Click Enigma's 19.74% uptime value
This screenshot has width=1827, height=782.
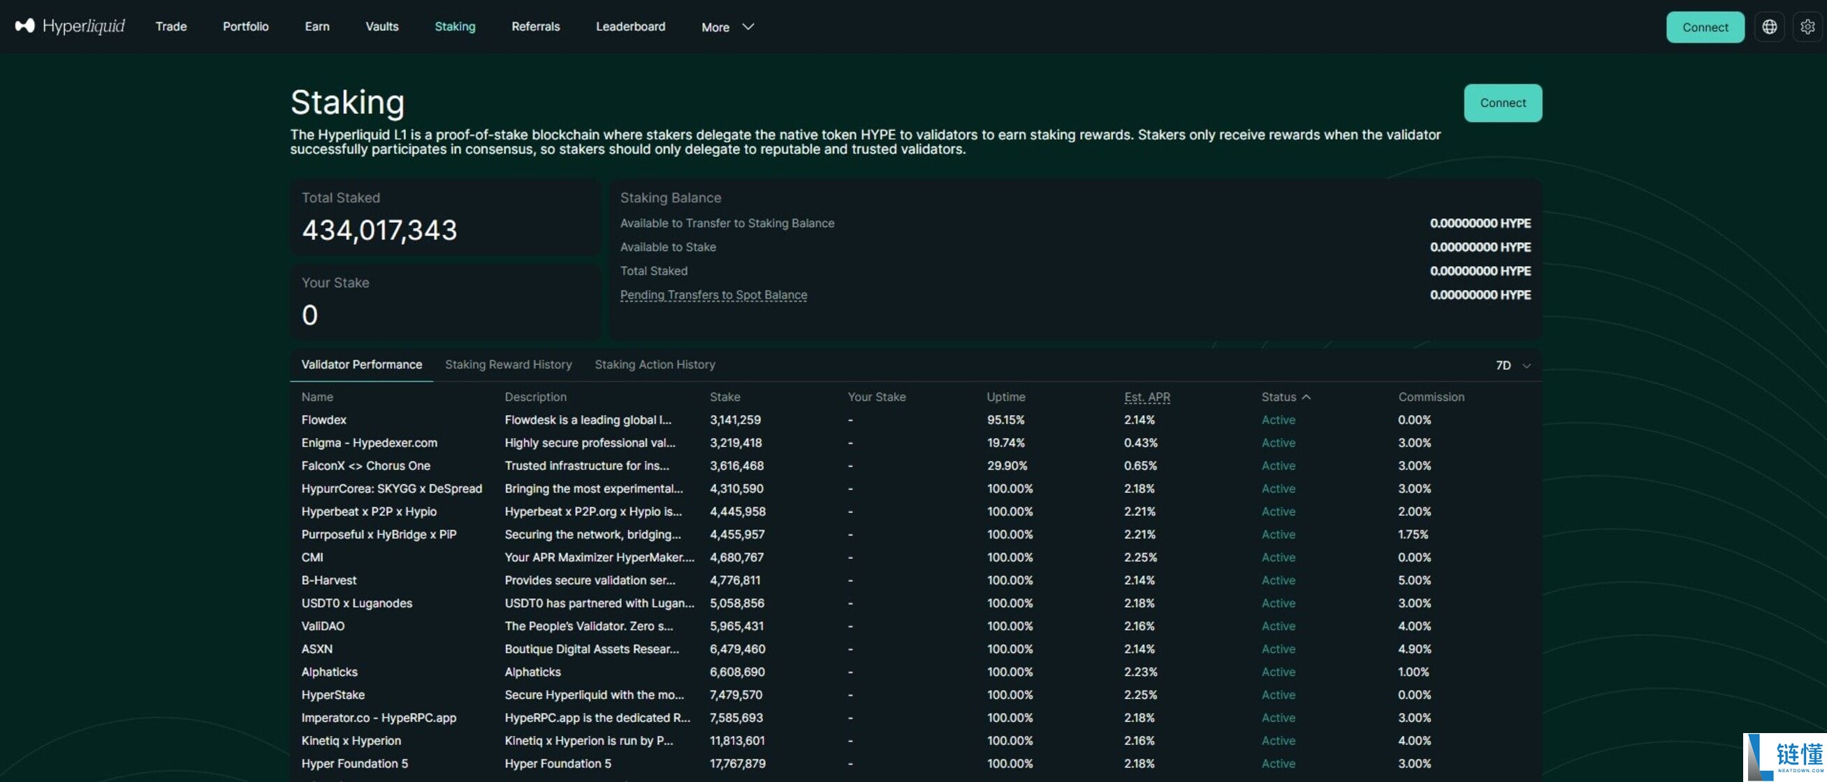[1005, 442]
